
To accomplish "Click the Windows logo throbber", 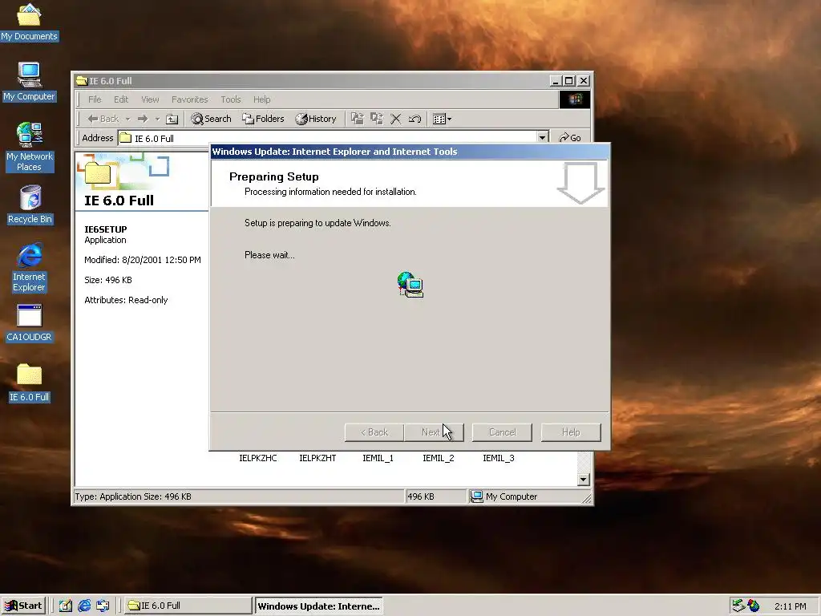I will 574,99.
